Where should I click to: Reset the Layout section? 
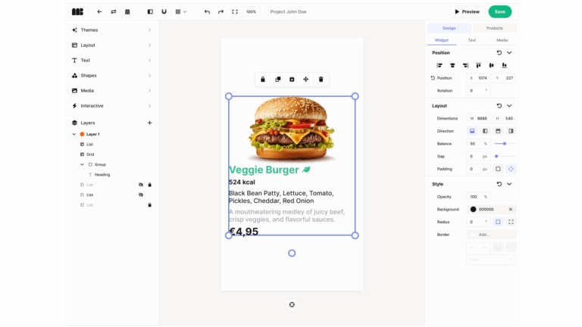click(x=499, y=106)
